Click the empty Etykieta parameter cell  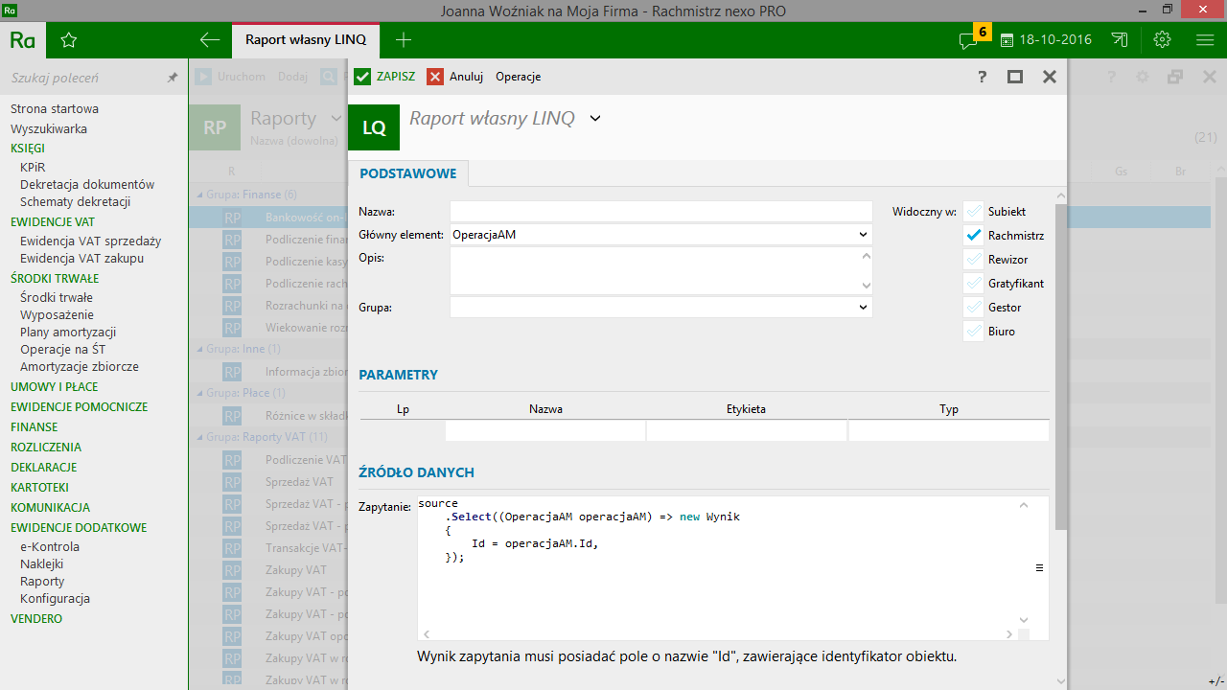point(747,431)
